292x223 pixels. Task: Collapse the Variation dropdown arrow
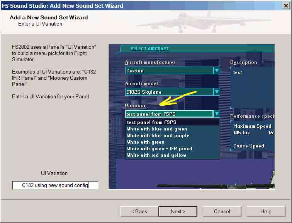[x=217, y=114]
